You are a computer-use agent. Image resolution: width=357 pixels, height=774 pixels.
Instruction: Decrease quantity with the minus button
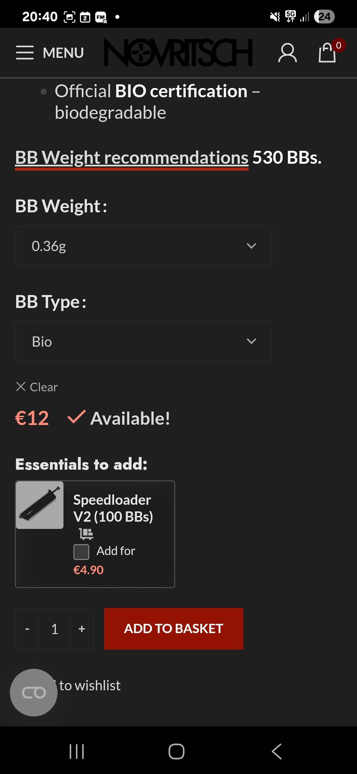tap(27, 628)
